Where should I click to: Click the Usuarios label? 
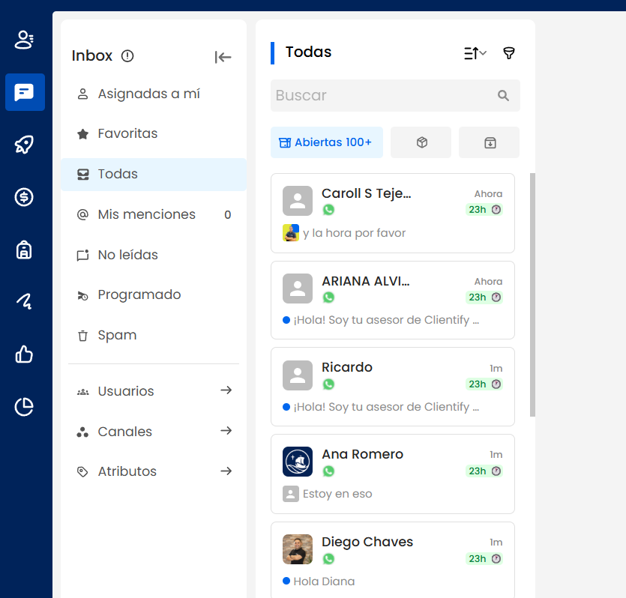coord(126,391)
